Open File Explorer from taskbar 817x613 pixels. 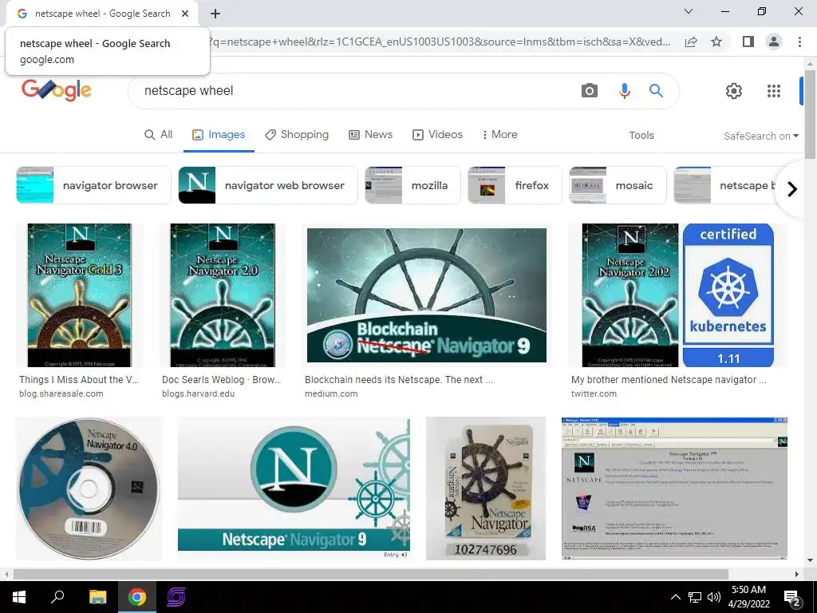point(97,597)
